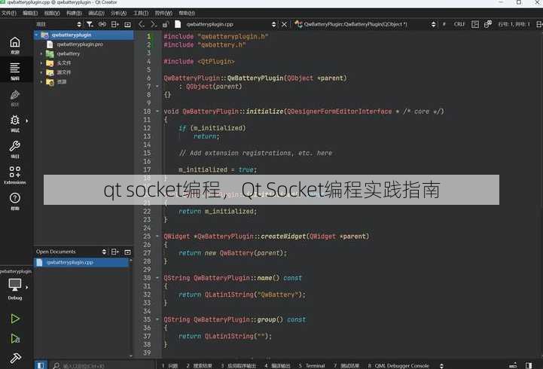The height and width of the screenshot is (369, 543).
Task: Open the Tools menu
Action: [x=141, y=13]
